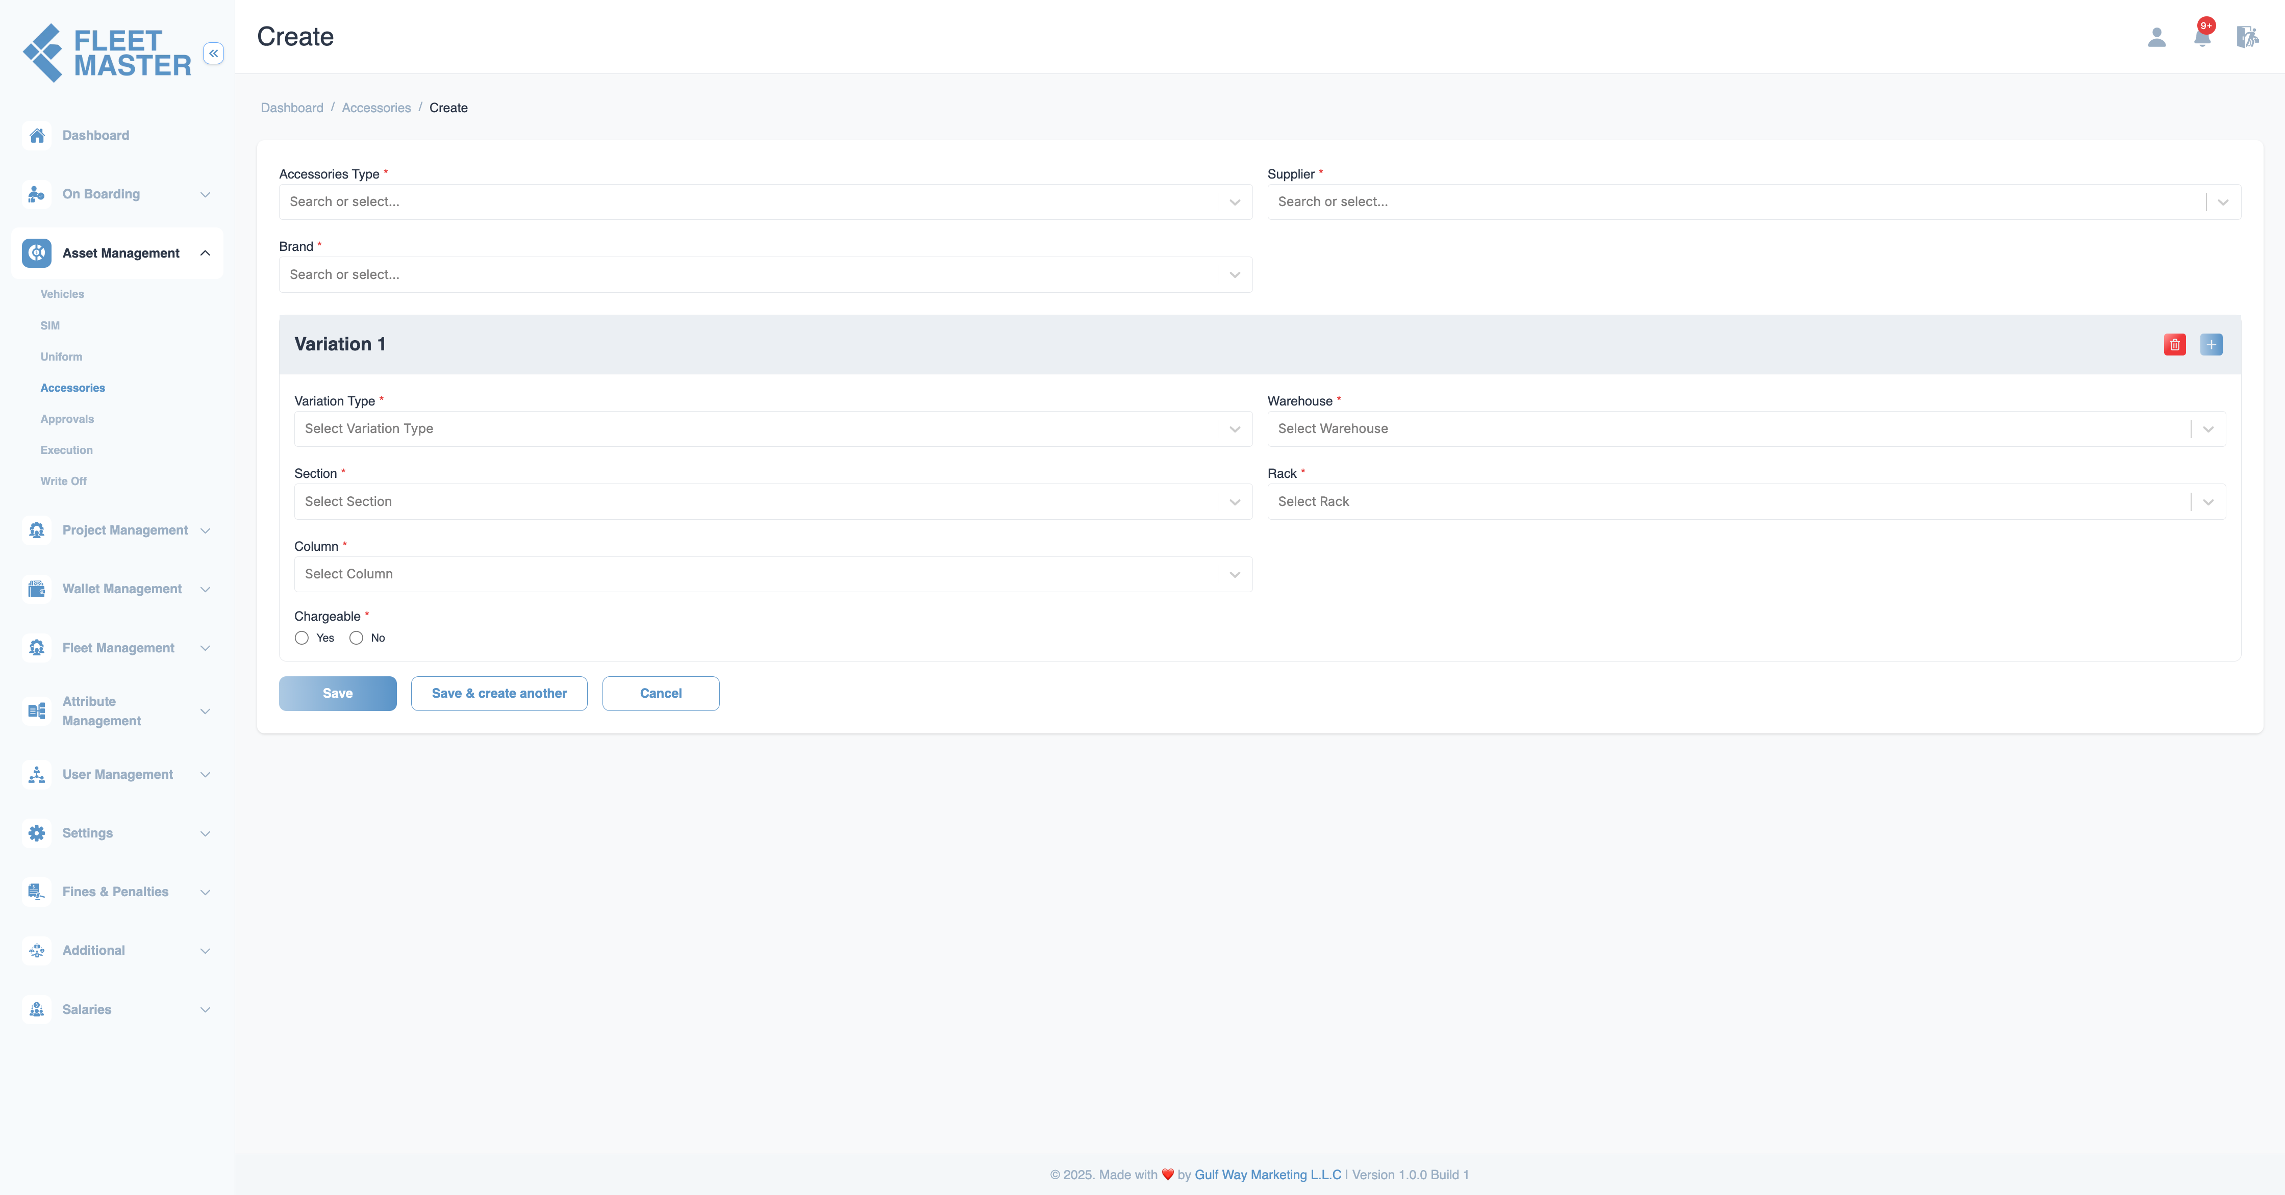Open the user profile icon
This screenshot has height=1195, width=2285.
click(x=2156, y=37)
